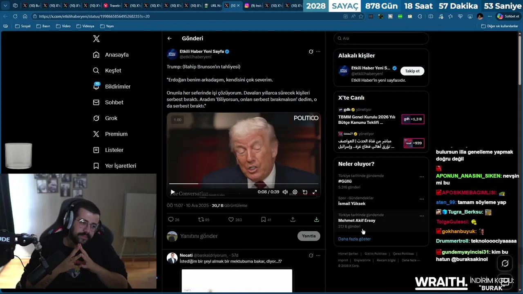
Task: Open more options for İsmail Yüksek trend
Action: point(422,199)
